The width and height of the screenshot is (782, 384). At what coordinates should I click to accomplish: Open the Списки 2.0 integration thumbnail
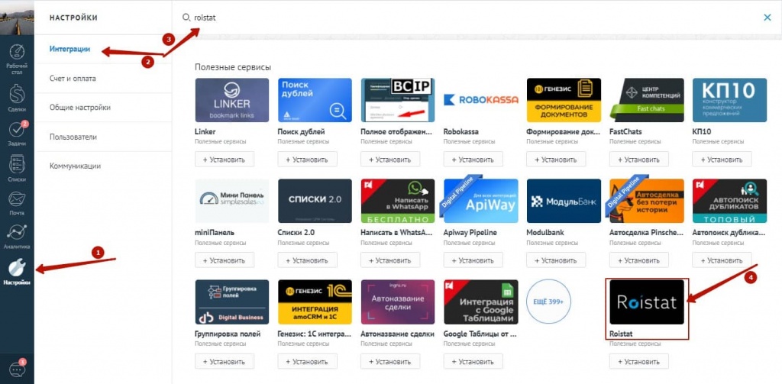315,201
